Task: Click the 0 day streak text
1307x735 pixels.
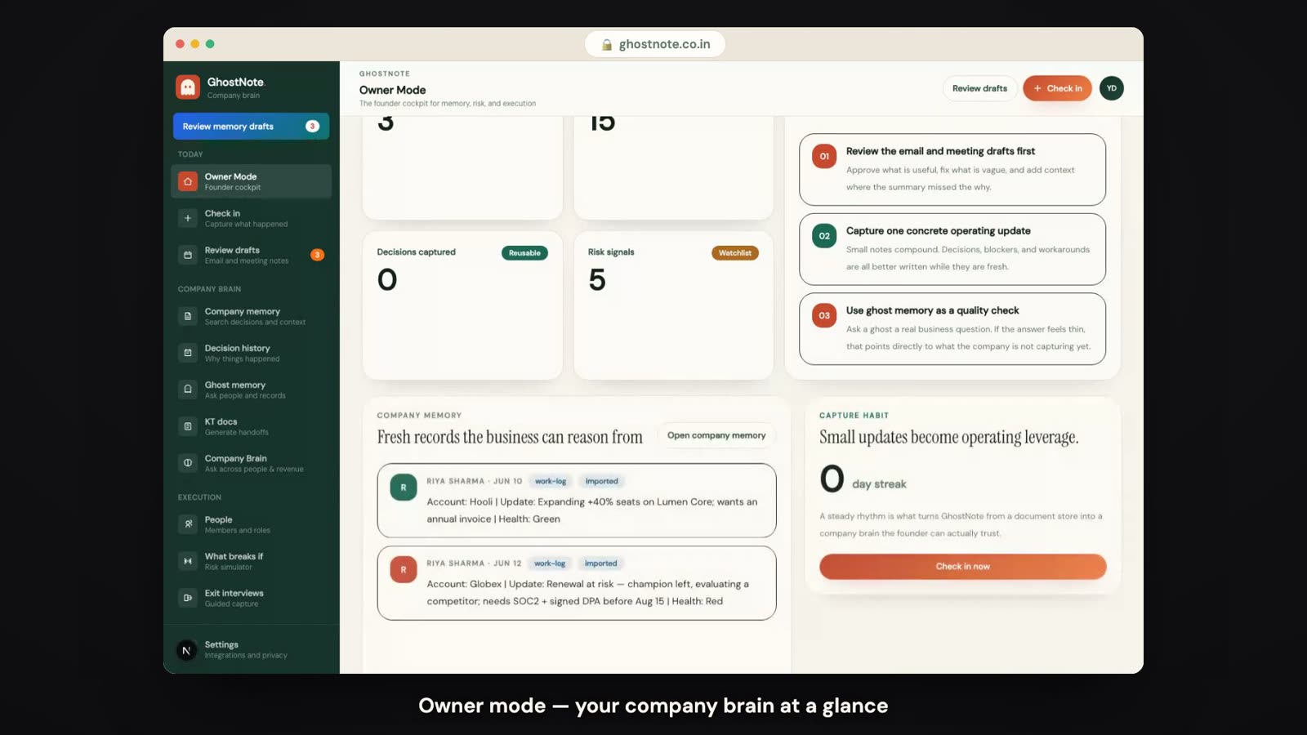Action: click(863, 479)
